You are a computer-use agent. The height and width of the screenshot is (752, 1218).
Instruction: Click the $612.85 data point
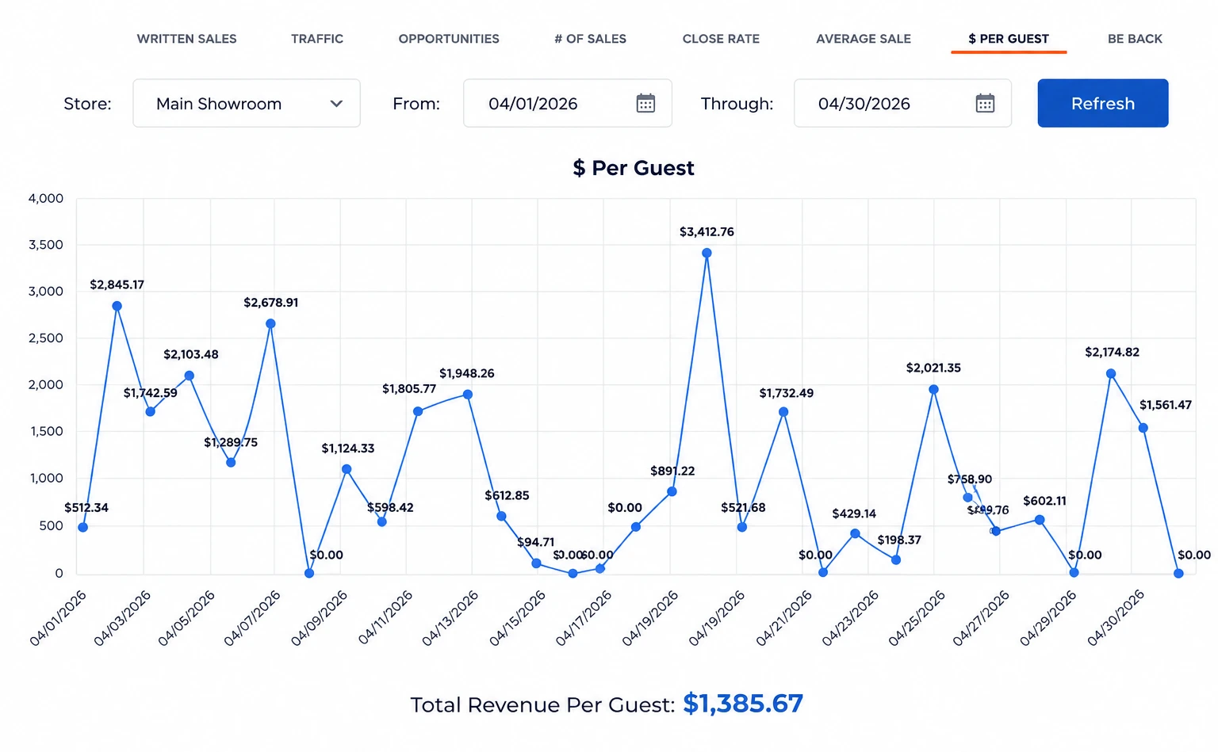tap(501, 516)
